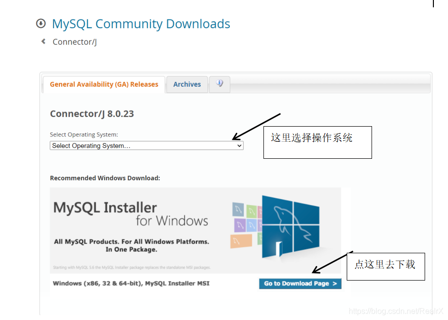The width and height of the screenshot is (448, 320).
Task: Click the Windows (x86, 32 & 64-bit) MSI text
Action: point(131,283)
